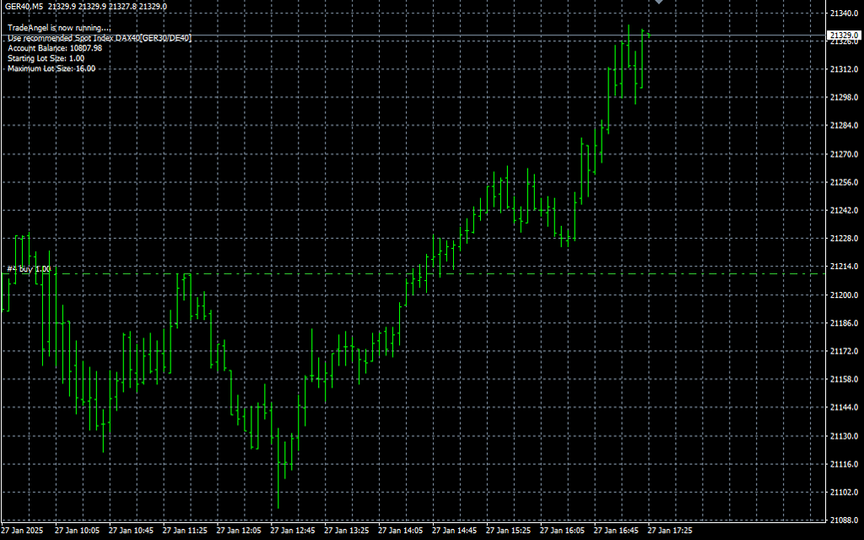Click the Account Balance 10807.98 line

54,48
